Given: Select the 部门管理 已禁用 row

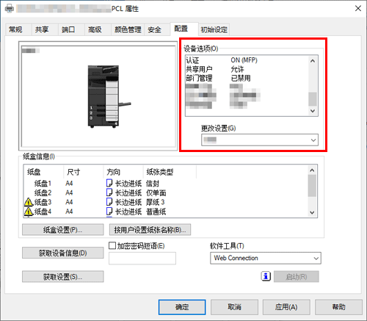Looking at the screenshot, I should coord(247,79).
